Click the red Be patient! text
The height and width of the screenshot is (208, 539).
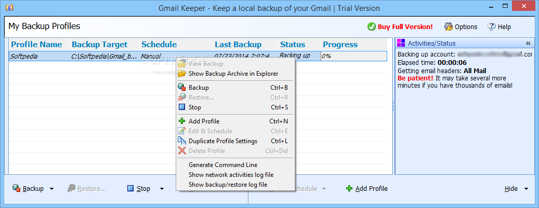[415, 78]
